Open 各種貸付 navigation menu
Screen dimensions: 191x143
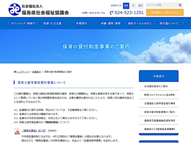(82, 23)
